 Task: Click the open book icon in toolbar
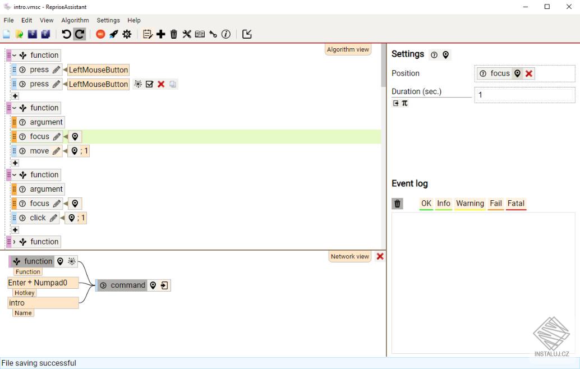200,34
